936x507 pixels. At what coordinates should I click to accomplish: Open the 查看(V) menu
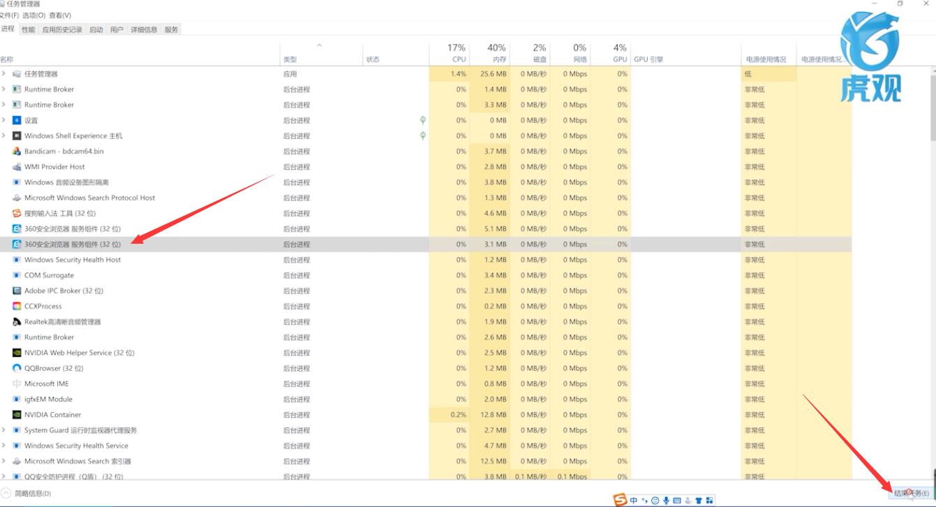tap(59, 15)
